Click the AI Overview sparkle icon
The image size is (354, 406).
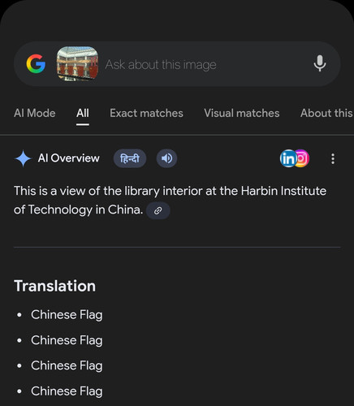tap(24, 158)
